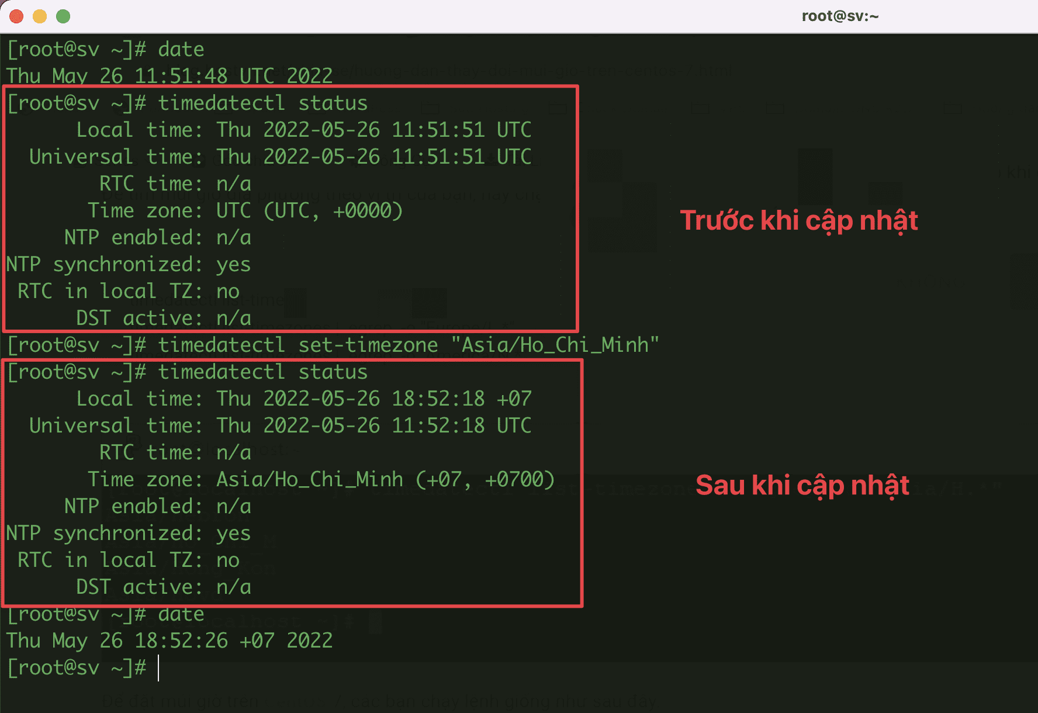Place cursor at the last empty prompt
1038x713 pixels.
158,668
